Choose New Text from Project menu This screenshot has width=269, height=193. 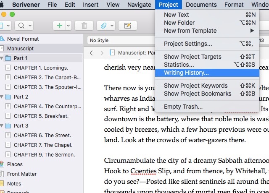click(207, 15)
